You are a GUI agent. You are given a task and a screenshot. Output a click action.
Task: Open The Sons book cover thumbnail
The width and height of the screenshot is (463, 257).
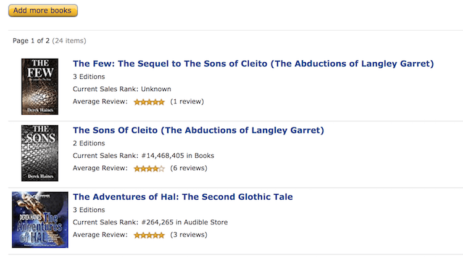40,153
